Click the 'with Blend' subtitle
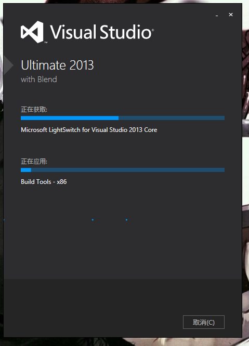Viewport: 249px width, 346px height. pyautogui.click(x=39, y=79)
